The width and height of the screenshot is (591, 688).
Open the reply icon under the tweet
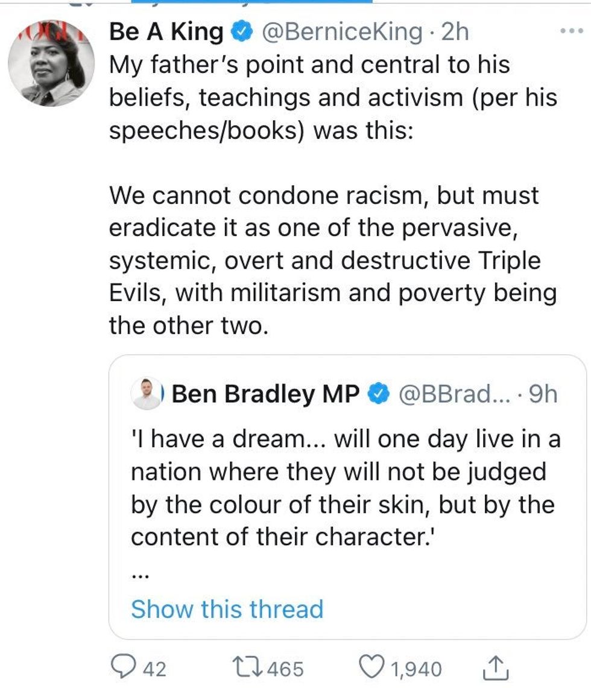[x=125, y=668]
